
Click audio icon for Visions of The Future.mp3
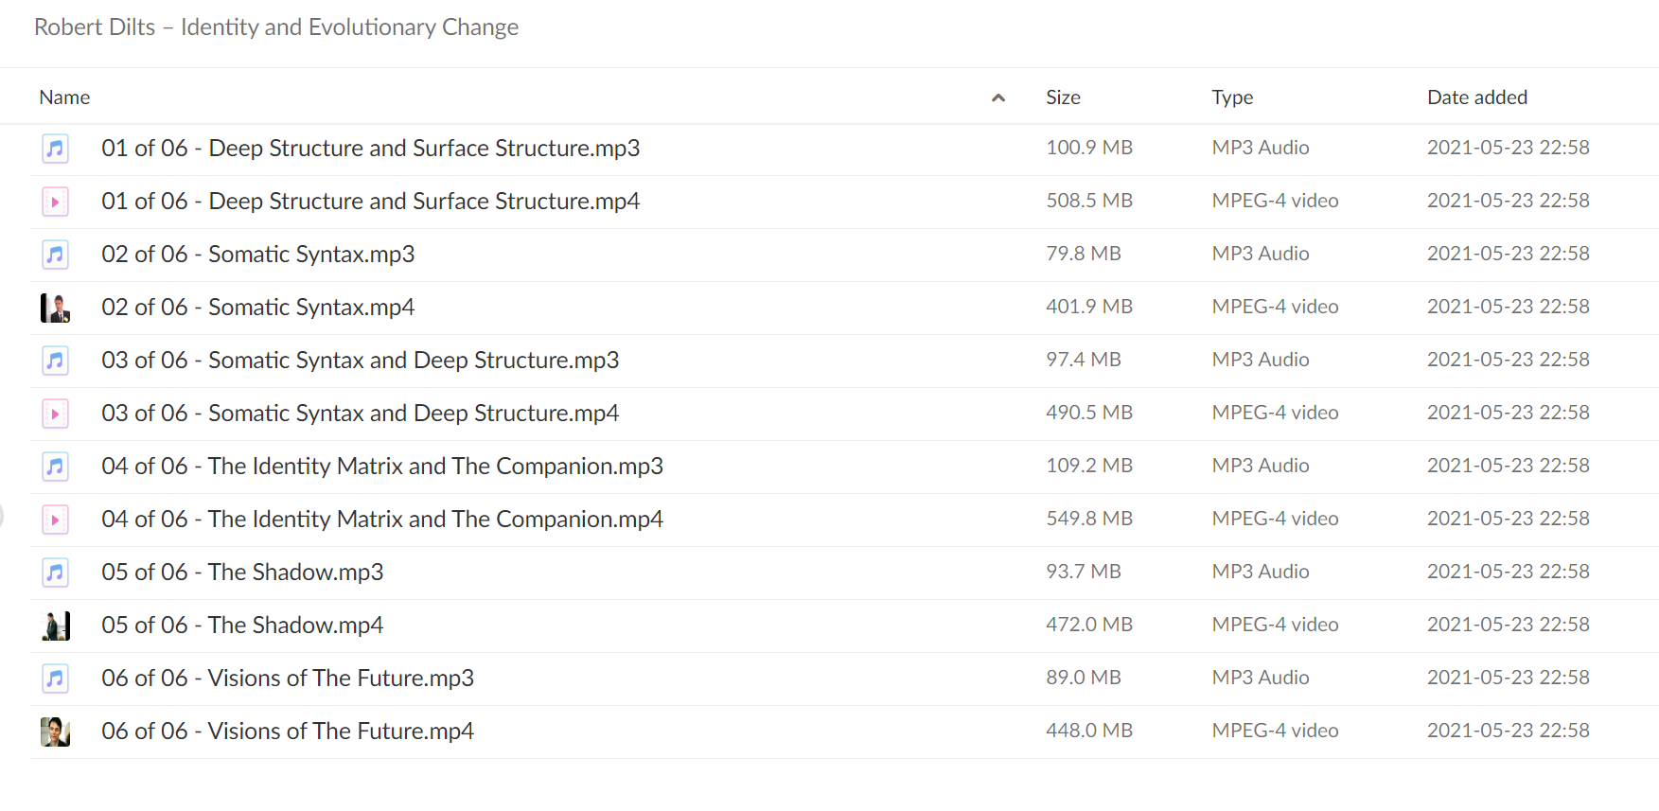(55, 679)
